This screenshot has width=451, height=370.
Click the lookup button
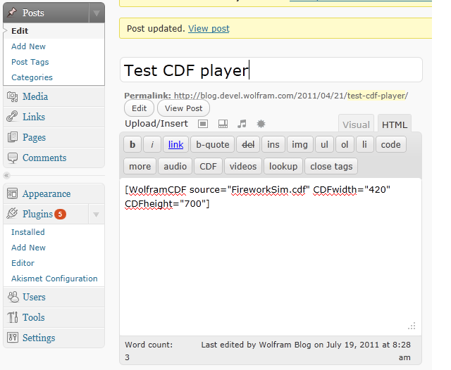click(283, 166)
